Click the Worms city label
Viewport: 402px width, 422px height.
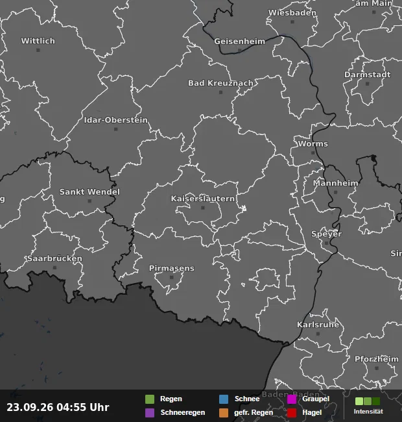tap(313, 143)
